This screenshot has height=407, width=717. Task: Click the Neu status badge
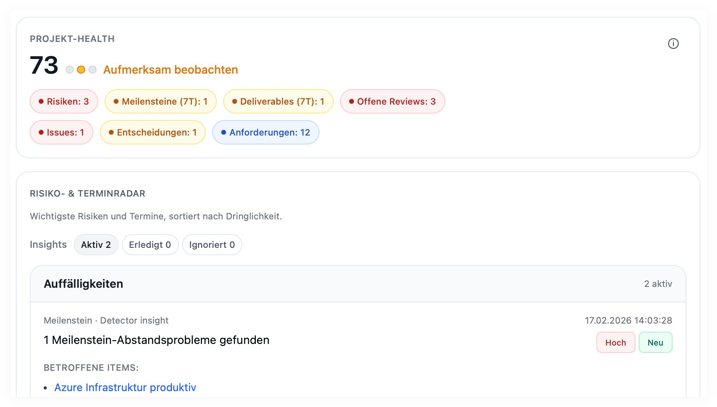[655, 342]
